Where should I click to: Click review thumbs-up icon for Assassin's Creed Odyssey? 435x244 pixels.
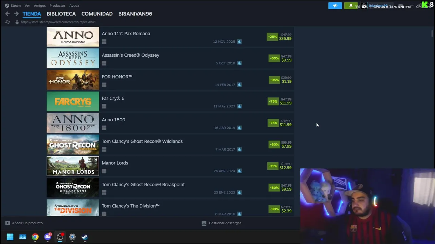[x=239, y=63]
